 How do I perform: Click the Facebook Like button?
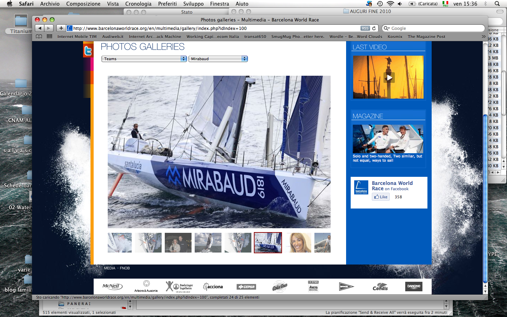click(381, 197)
